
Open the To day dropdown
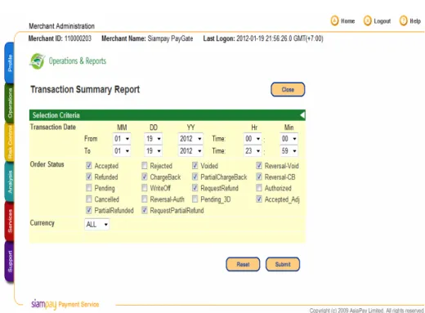[x=154, y=151]
